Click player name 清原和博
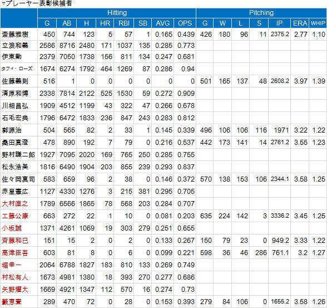Image resolution: width=327 pixels, height=308 pixels. coord(15,94)
